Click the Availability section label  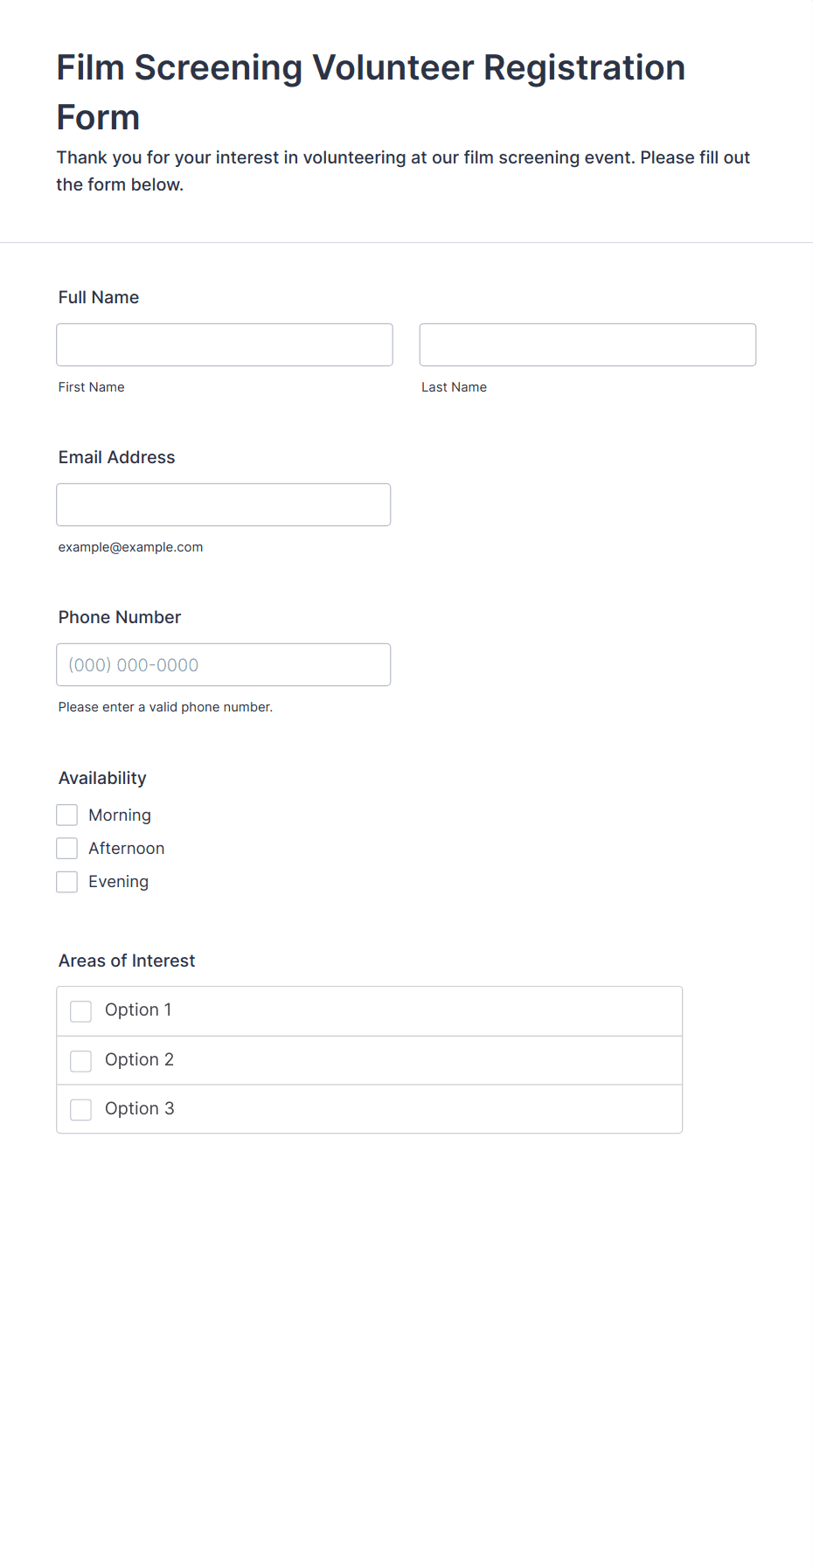(x=102, y=778)
